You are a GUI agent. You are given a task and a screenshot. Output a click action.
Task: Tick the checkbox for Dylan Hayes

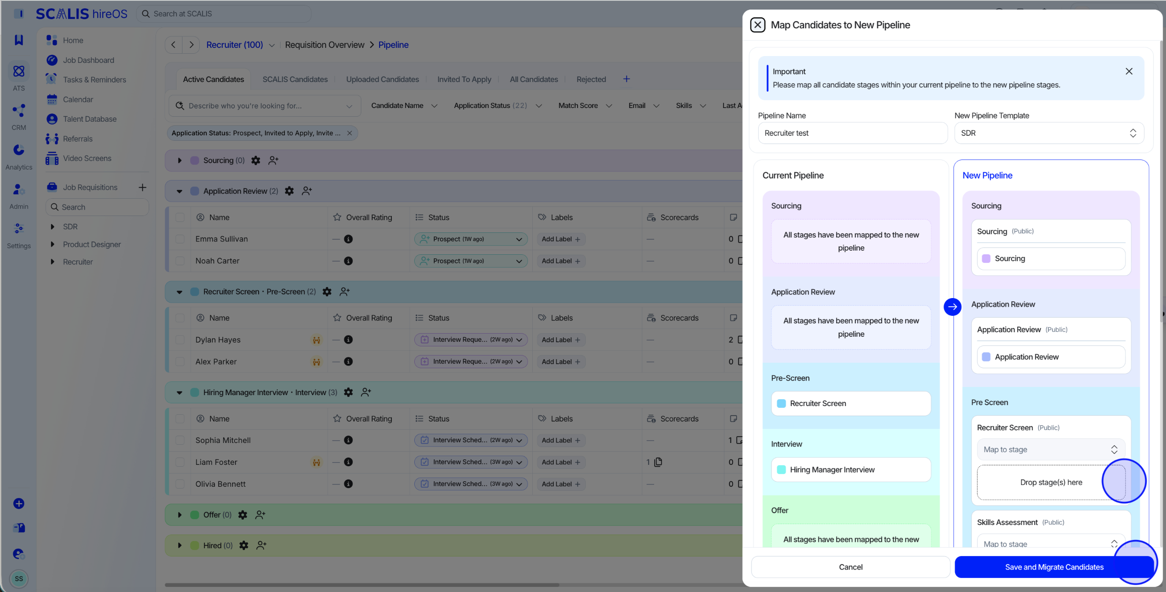tap(180, 340)
